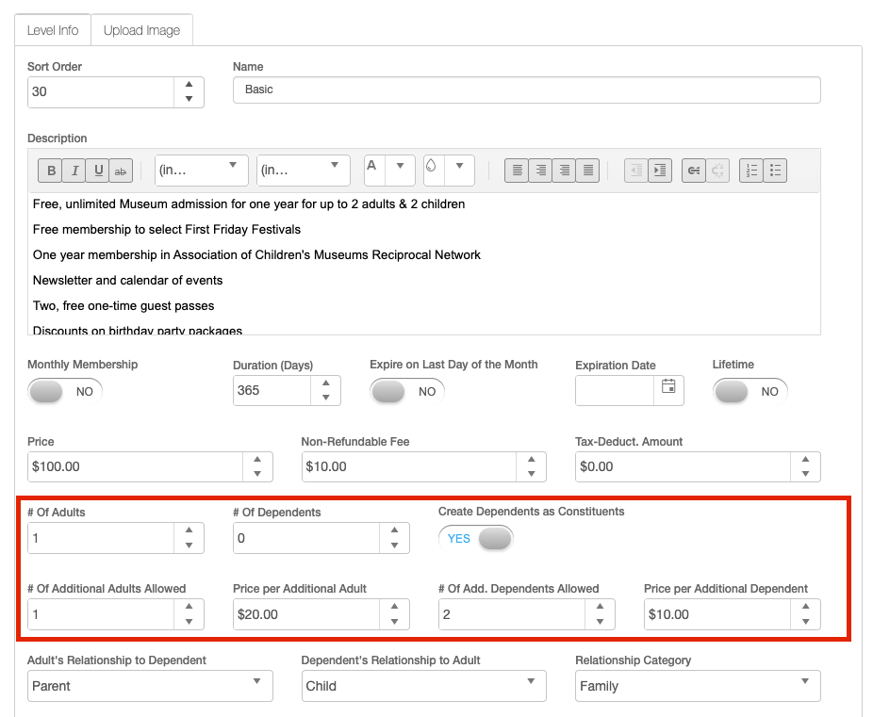
Task: Apply bold formatting in description editor
Action: coord(51,171)
